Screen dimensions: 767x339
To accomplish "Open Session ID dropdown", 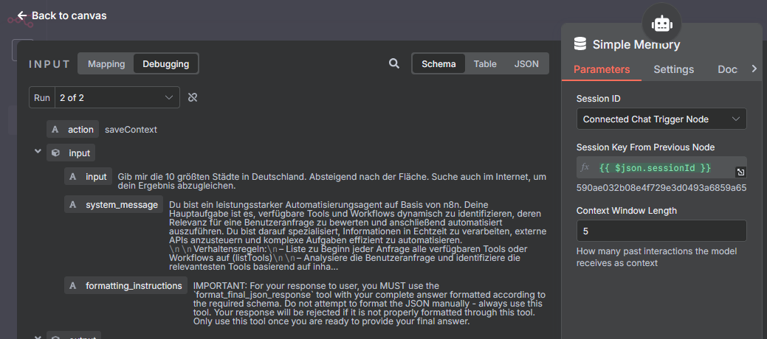I will click(x=661, y=119).
